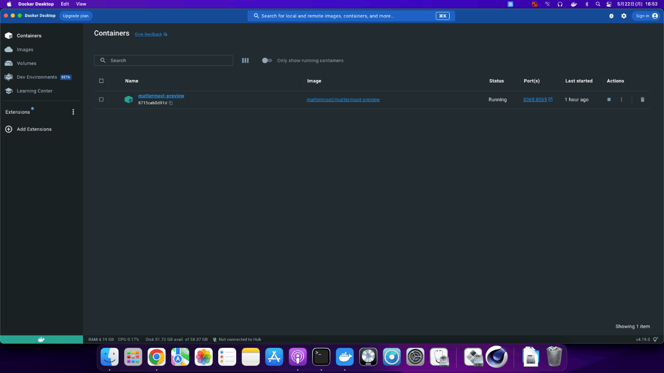The image size is (664, 373).
Task: Open Terminal from the Dock
Action: (321, 357)
